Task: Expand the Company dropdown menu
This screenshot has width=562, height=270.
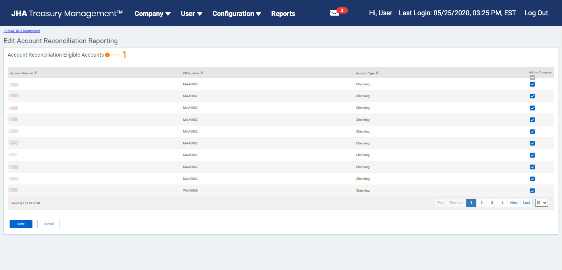Action: [x=152, y=14]
